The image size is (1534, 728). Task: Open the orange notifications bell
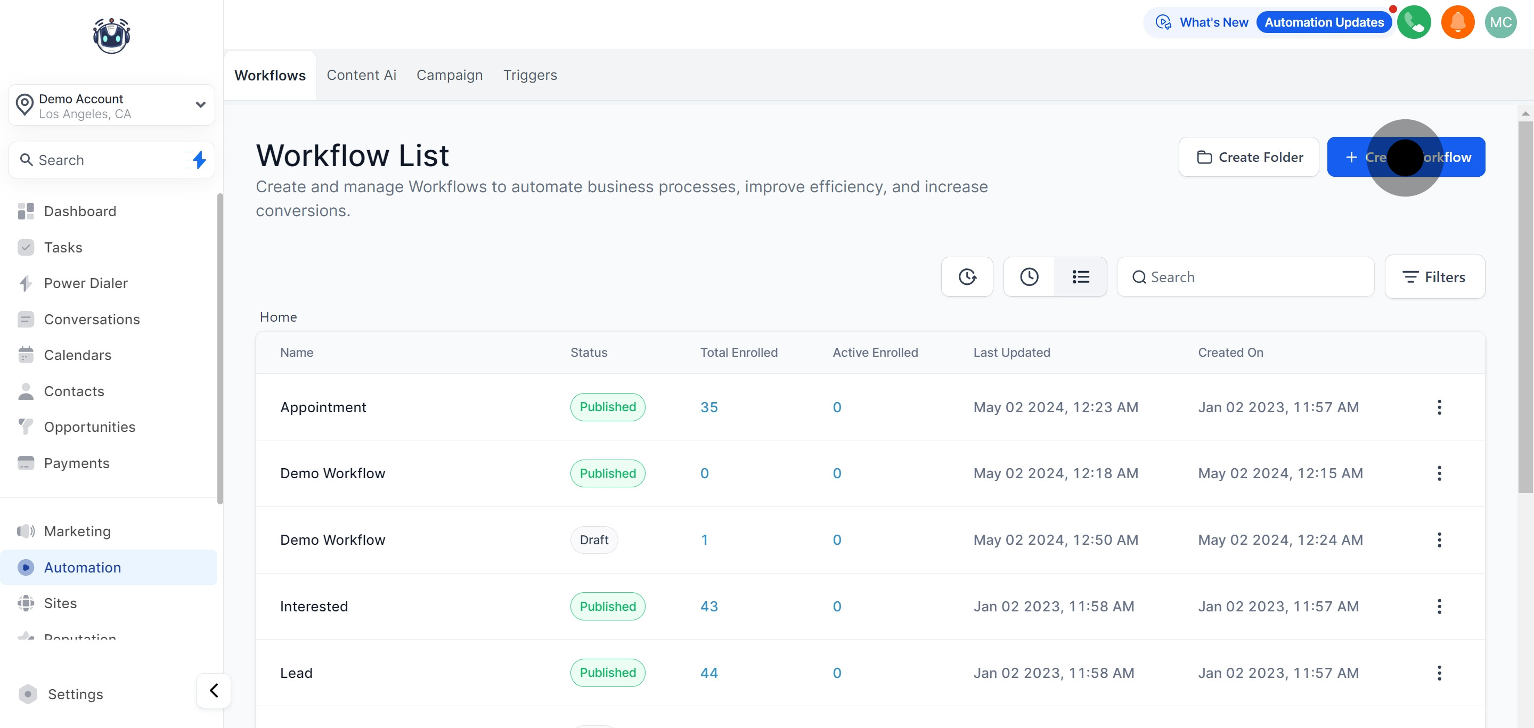point(1457,22)
